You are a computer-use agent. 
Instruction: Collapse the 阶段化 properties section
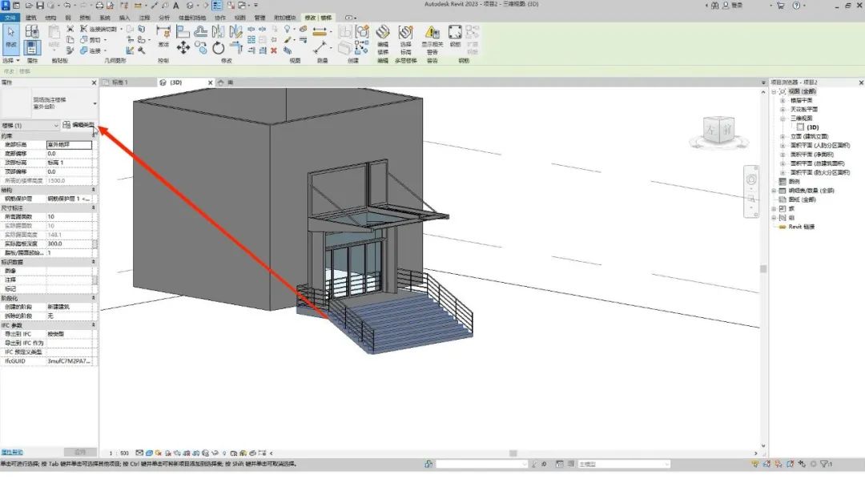pos(93,298)
